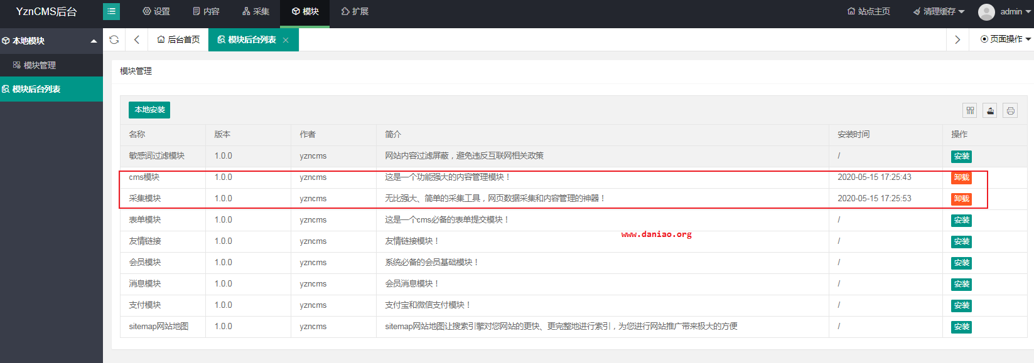This screenshot has height=363, width=1034.
Task: Click the 支付宝和微信支付模块 description
Action: point(428,305)
